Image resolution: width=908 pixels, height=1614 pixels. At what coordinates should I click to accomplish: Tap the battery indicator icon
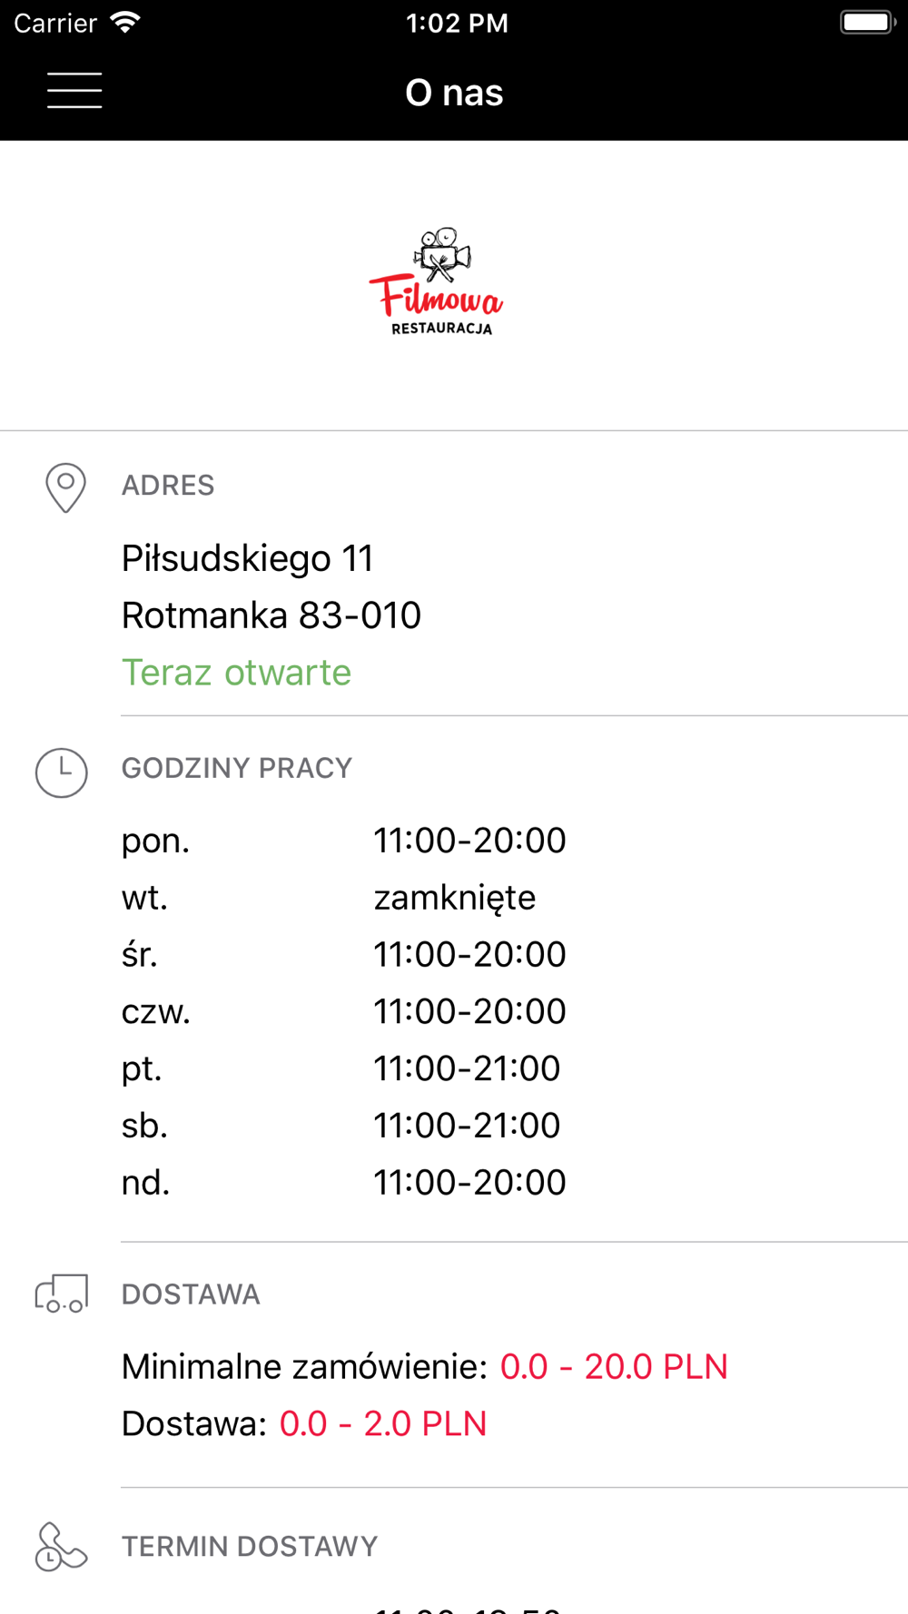(x=868, y=23)
